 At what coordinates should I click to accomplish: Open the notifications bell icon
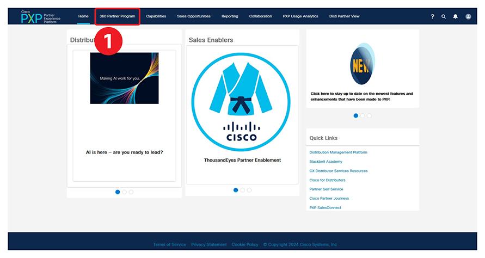456,17
